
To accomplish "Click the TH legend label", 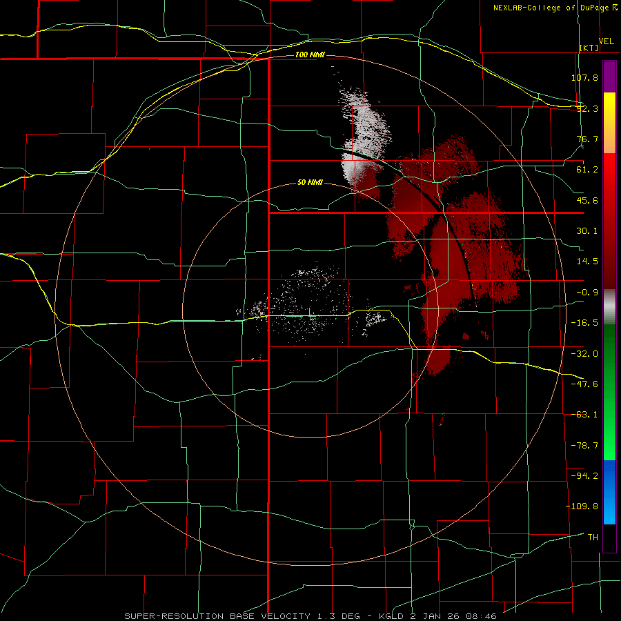I will pyautogui.click(x=593, y=538).
